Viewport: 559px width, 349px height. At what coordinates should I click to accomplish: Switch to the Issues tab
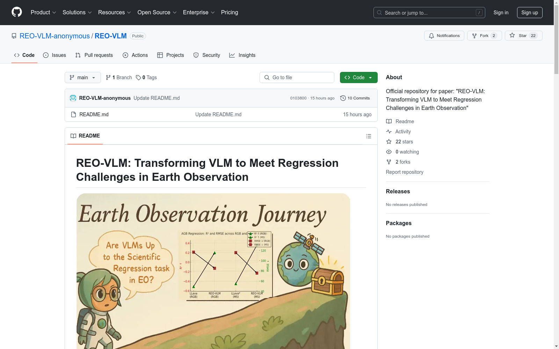pyautogui.click(x=55, y=55)
